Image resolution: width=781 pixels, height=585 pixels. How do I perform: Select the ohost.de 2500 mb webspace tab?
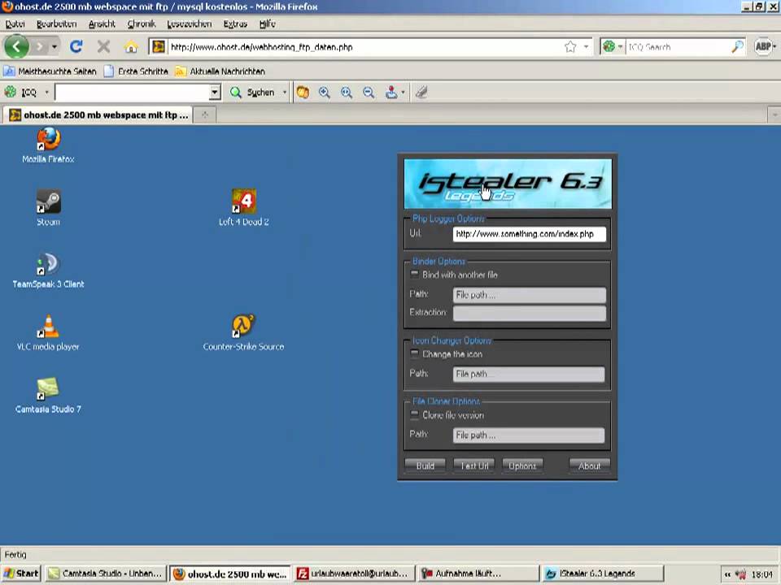point(98,115)
